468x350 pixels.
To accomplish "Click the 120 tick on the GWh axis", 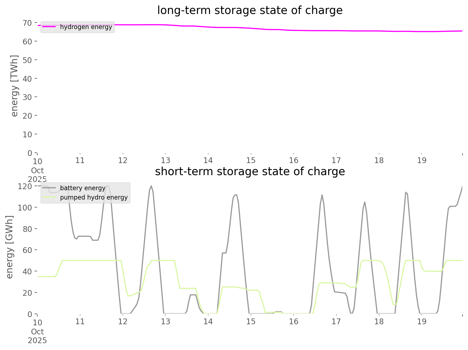I will pos(25,186).
